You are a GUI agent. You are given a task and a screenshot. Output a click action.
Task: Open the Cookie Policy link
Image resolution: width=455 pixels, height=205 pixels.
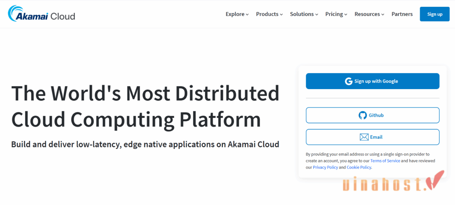(359, 167)
